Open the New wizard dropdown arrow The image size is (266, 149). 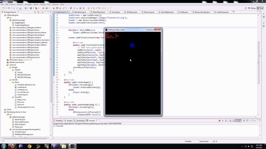coord(6,8)
